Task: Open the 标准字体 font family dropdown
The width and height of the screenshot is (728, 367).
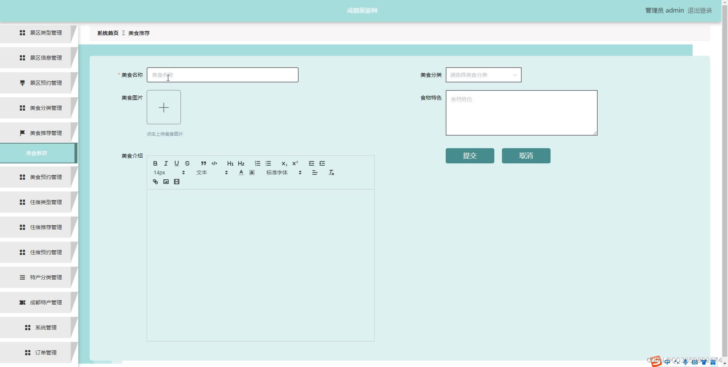Action: point(283,172)
